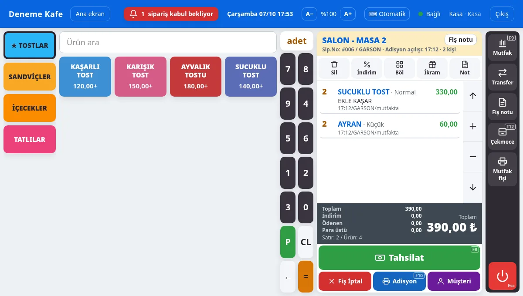523x296 pixels.
Task: Decrease quantity with the minus button
Action: (473, 157)
